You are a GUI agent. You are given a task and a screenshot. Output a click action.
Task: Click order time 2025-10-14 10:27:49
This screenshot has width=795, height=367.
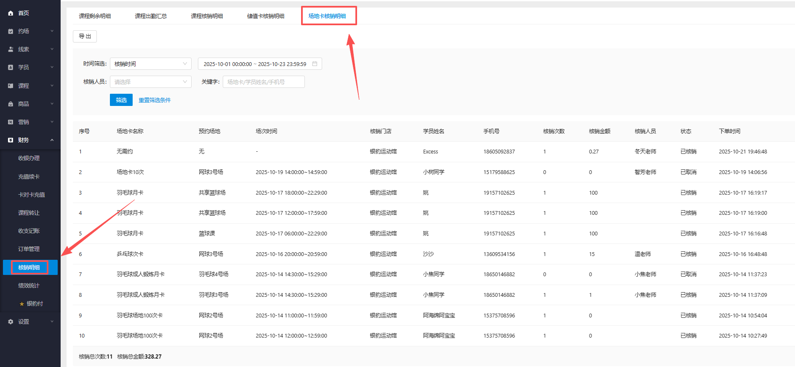[743, 335]
